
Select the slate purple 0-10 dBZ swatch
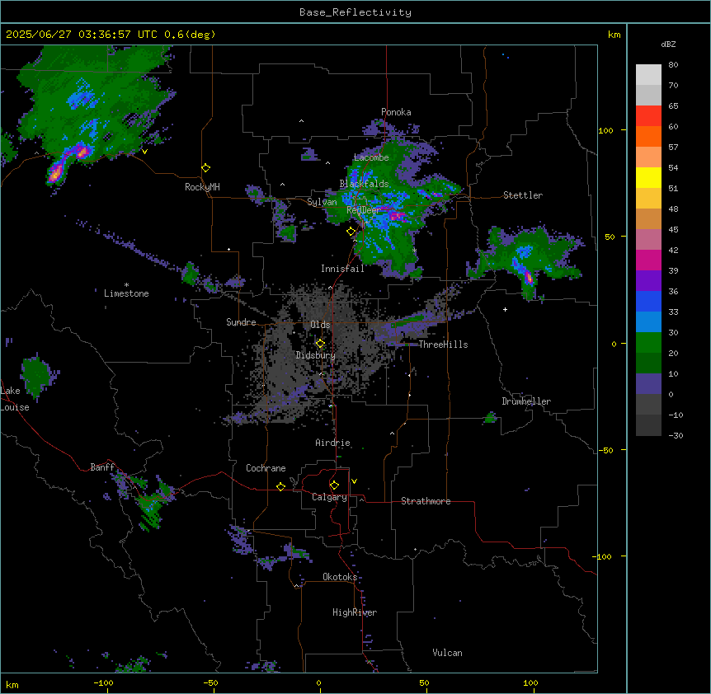click(648, 384)
